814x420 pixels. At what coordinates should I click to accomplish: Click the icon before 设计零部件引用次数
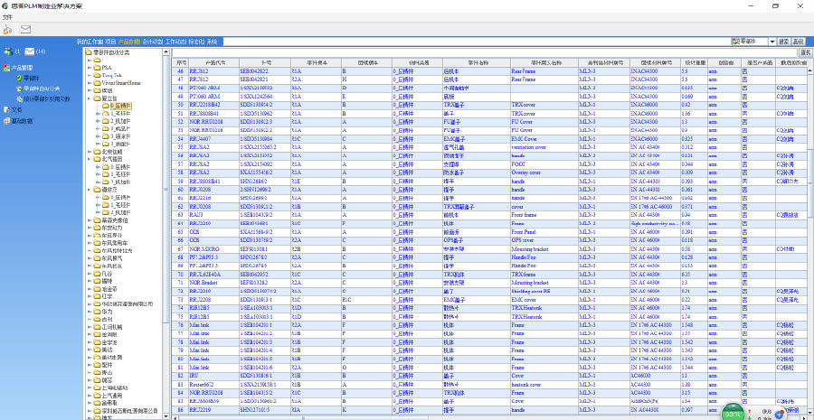(x=19, y=98)
